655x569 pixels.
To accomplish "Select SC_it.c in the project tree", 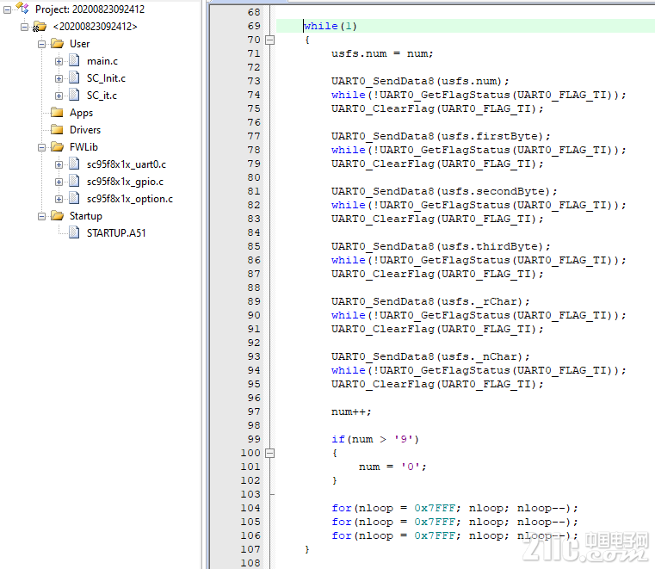I will (x=102, y=96).
